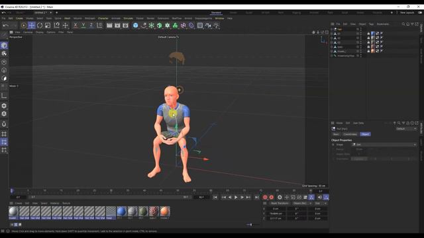The width and height of the screenshot is (424, 238).
Task: Select the blue material sphere swatch
Action: (x=121, y=212)
